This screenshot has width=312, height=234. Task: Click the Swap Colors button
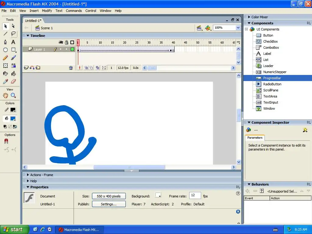(x=15, y=126)
